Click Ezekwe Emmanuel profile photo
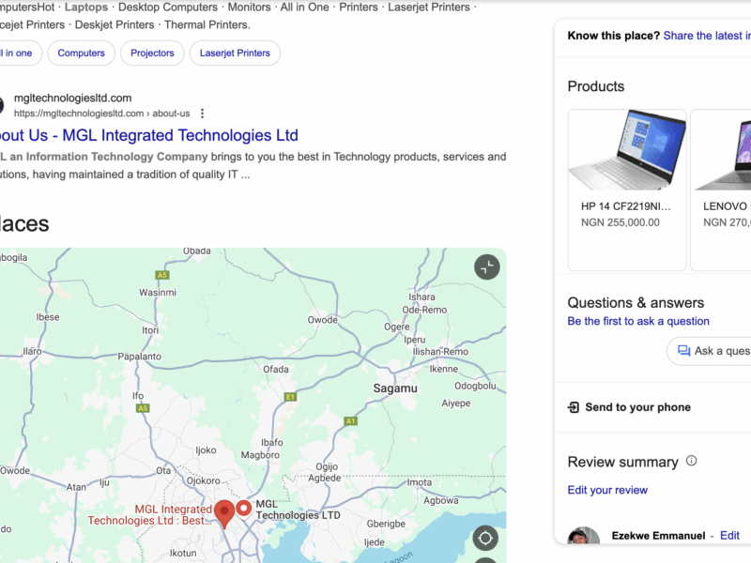The height and width of the screenshot is (563, 751). [x=583, y=536]
